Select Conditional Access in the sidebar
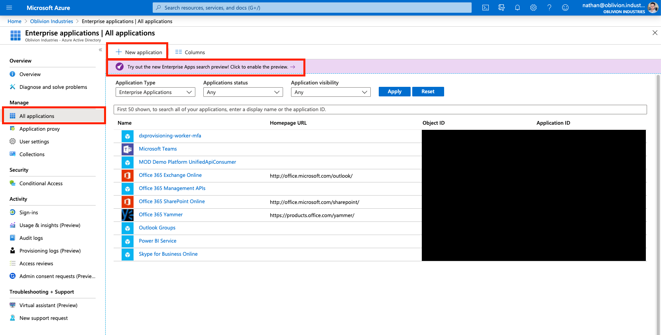661x335 pixels. [x=41, y=183]
